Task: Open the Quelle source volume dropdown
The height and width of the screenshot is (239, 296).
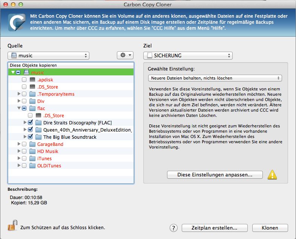Action: [x=48, y=56]
